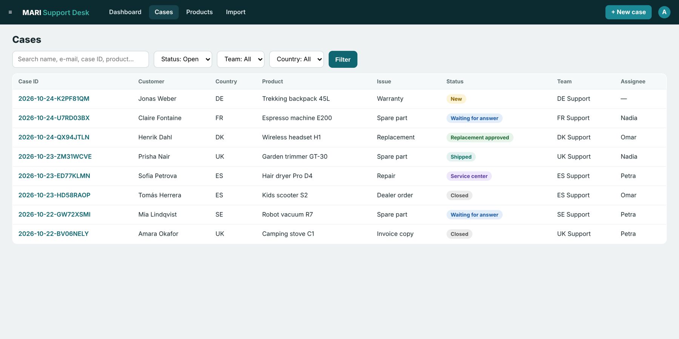The image size is (679, 339).
Task: Focus the case search field
Action: click(x=81, y=59)
